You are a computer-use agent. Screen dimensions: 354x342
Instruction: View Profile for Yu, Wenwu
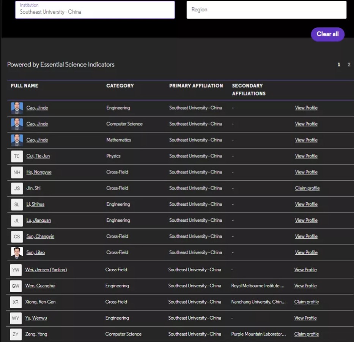[x=305, y=318]
